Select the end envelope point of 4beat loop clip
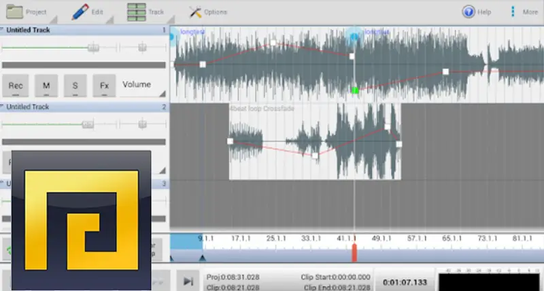The image size is (544, 291). point(399,144)
